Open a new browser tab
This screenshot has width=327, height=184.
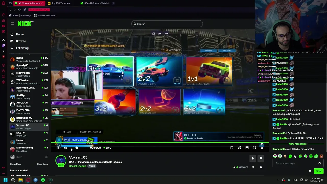point(113,3)
